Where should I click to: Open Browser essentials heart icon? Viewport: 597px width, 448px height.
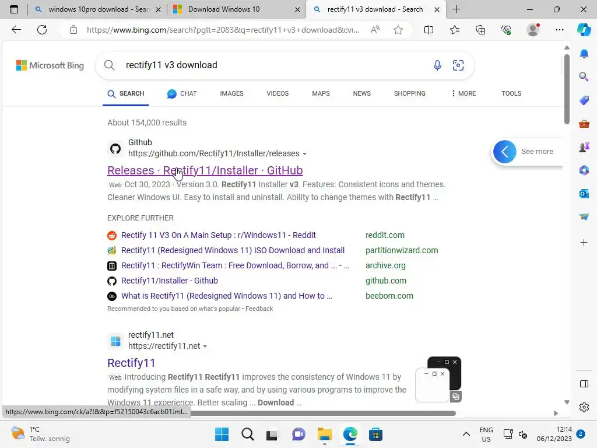506,30
